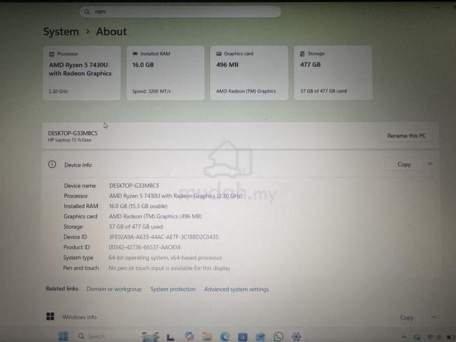Viewport: 456px width, 342px height.
Task: Select '16.0 GB (15.3 GB usable)' text
Action: 138,206
